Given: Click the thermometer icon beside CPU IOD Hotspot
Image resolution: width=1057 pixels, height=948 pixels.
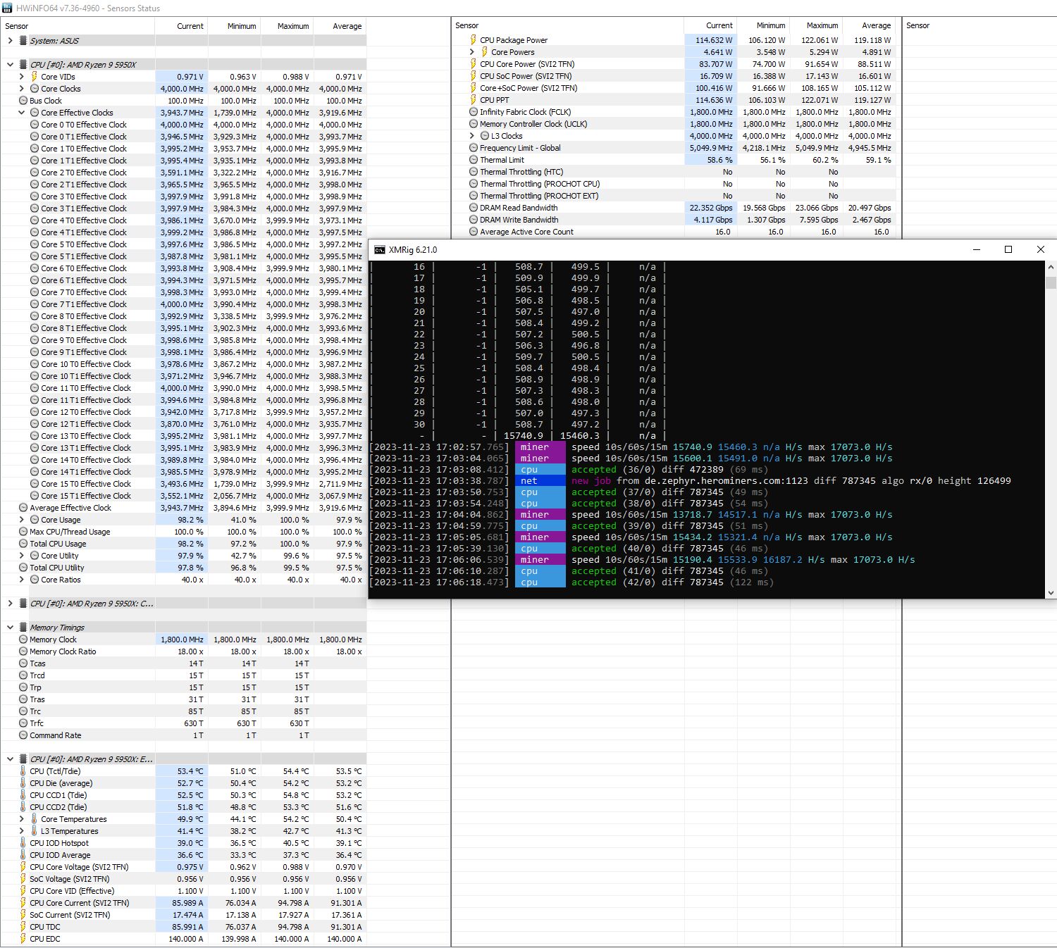Looking at the screenshot, I should [23, 843].
